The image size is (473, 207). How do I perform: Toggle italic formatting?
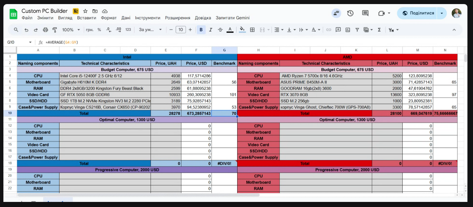211,30
